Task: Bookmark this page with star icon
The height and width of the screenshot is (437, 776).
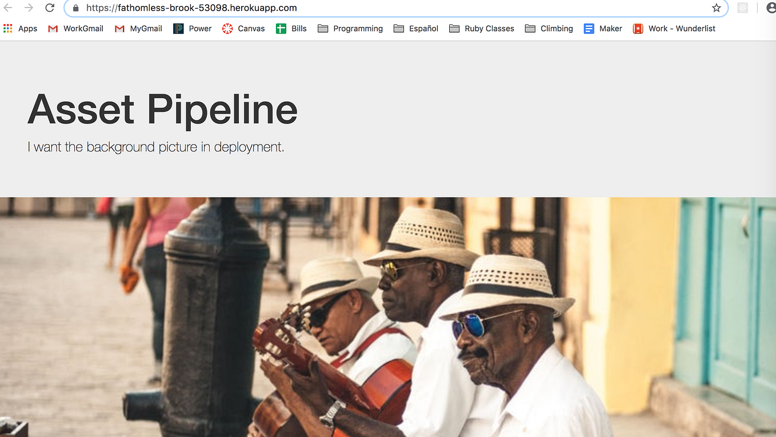Action: [x=716, y=8]
